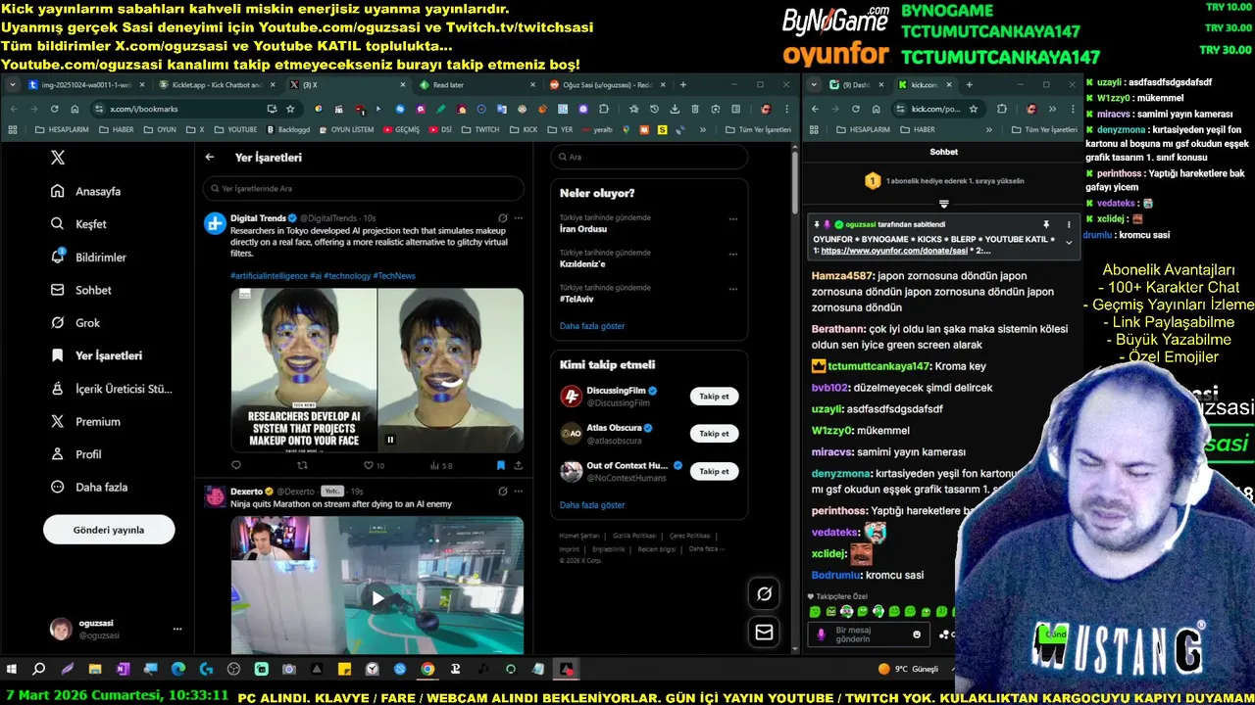The height and width of the screenshot is (705, 1255).
Task: Open options for Kızıldeniz'e trend
Action: pyautogui.click(x=733, y=255)
